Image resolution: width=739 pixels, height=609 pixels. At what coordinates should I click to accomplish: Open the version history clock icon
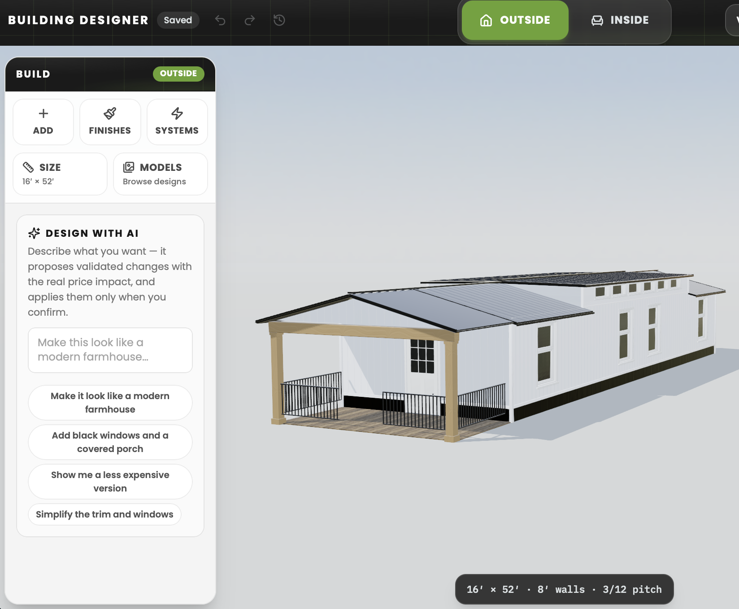coord(279,20)
